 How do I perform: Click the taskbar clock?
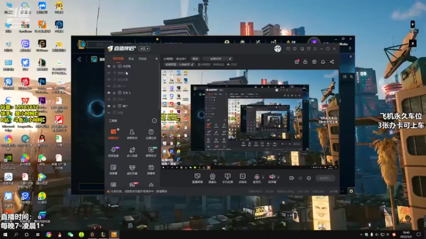406,234
